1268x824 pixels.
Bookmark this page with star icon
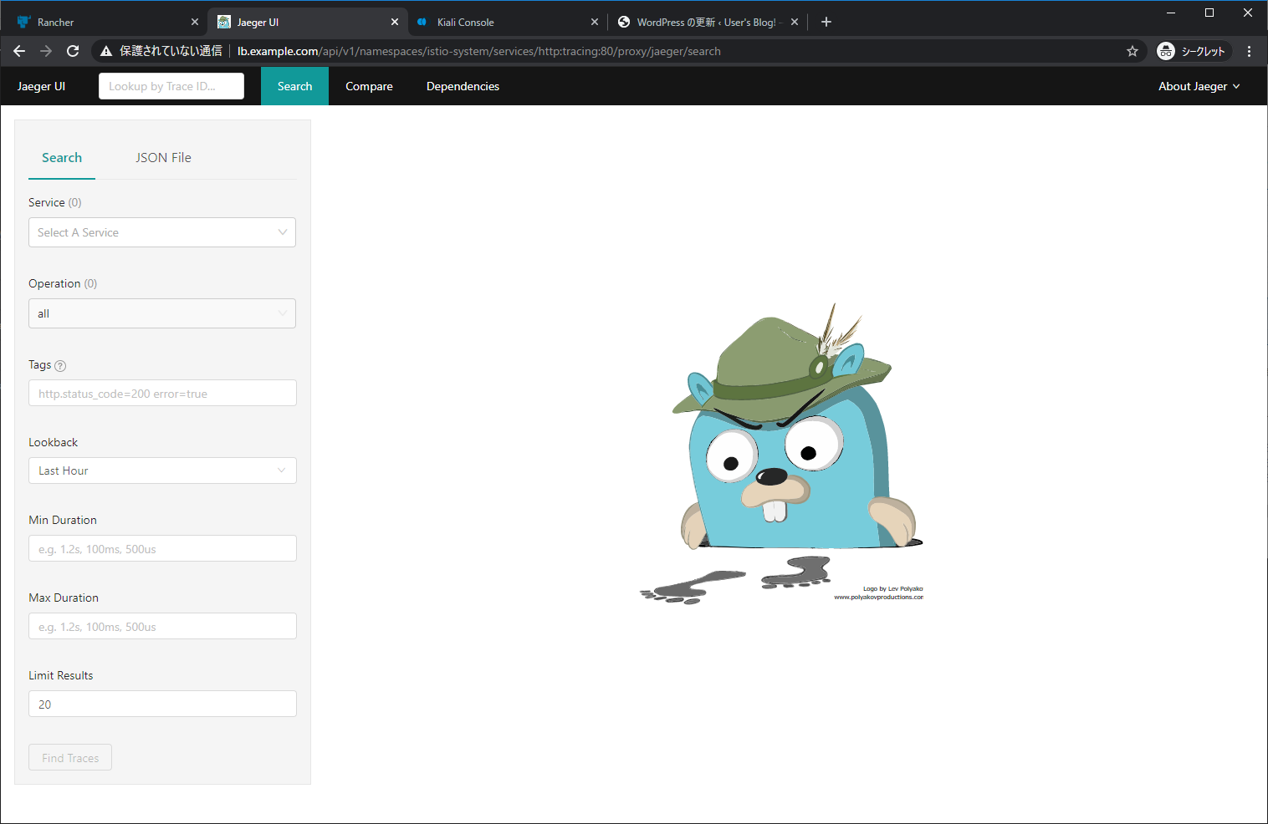(x=1133, y=51)
